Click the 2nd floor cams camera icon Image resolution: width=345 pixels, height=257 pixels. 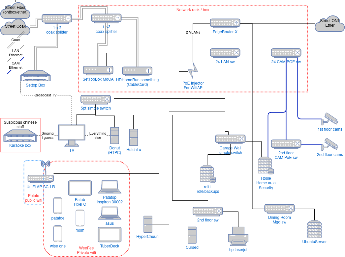click(x=329, y=144)
